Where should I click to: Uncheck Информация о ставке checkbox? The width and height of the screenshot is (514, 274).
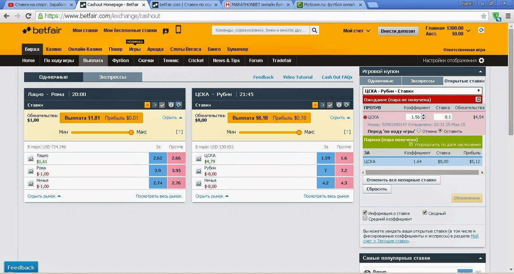365,213
